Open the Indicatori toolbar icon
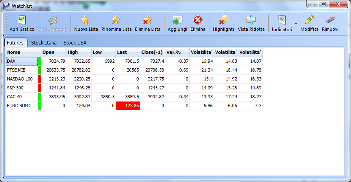 (x=282, y=20)
